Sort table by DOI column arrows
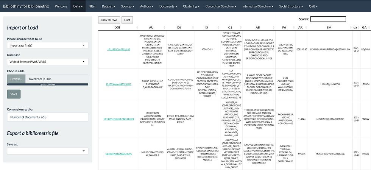 (137, 28)
